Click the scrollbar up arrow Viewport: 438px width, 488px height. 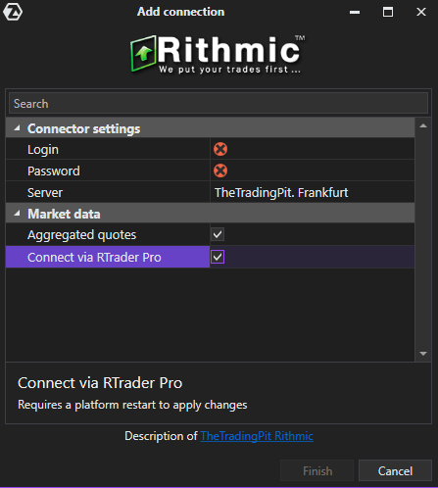pos(423,125)
